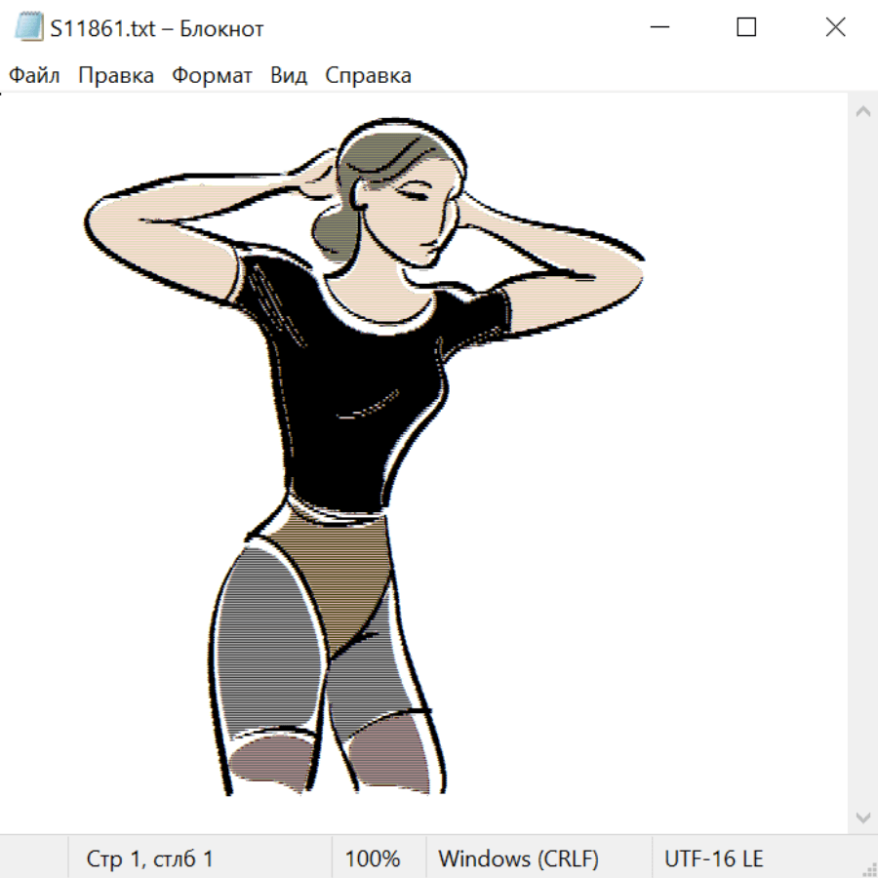Click the scroll down arrow
This screenshot has width=878, height=878.
[862, 817]
